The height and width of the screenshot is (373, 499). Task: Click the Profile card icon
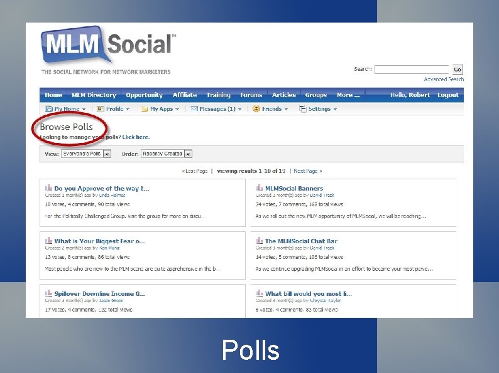pos(101,109)
